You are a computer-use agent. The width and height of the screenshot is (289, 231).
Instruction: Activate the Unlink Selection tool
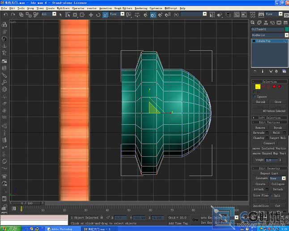[x=29, y=15]
